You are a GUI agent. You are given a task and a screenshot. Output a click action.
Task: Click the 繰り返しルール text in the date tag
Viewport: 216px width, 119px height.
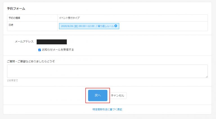105,26
